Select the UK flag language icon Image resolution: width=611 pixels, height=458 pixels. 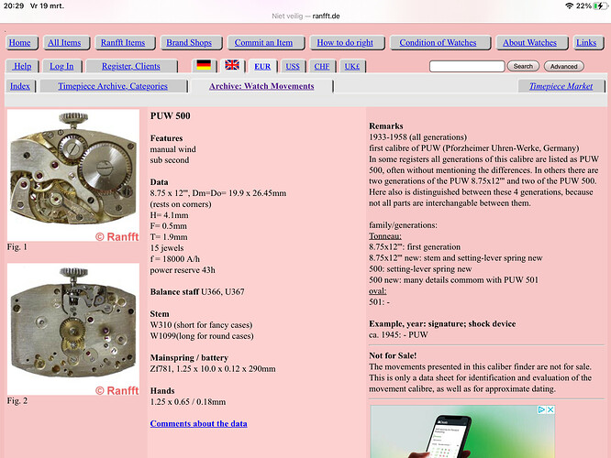pyautogui.click(x=232, y=65)
